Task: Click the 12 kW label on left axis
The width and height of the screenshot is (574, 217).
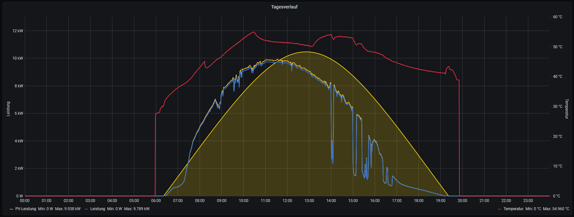Action: [18, 31]
